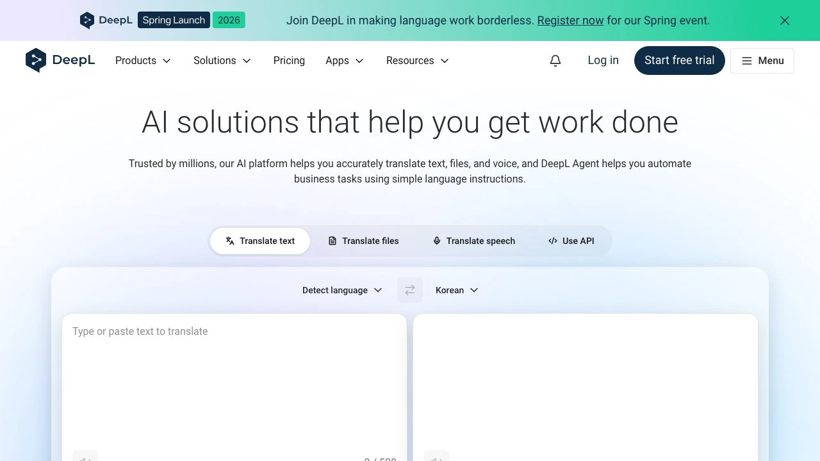820x461 pixels.
Task: Swap source and target languages
Action: (x=410, y=290)
